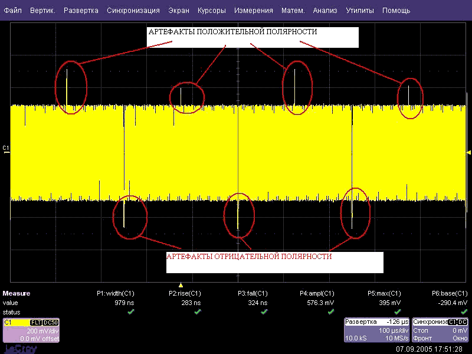Click the yellow trigger delay marker triangle

coord(181,285)
